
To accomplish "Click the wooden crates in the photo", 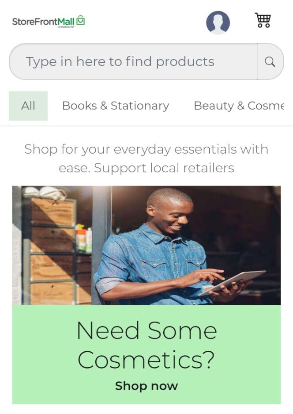I will pyautogui.click(x=52, y=251).
